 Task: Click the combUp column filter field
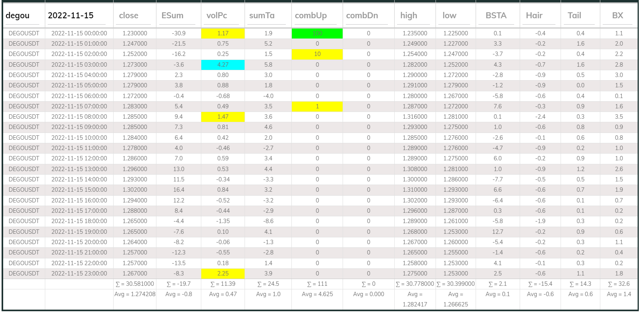coord(317,16)
